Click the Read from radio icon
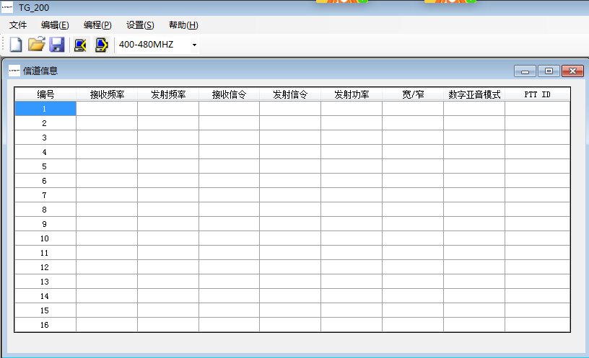 point(81,45)
